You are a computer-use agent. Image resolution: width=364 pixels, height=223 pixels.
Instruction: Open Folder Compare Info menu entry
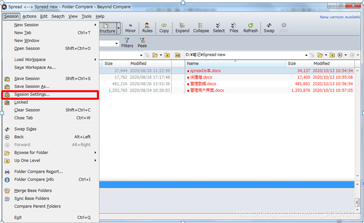[50, 179]
